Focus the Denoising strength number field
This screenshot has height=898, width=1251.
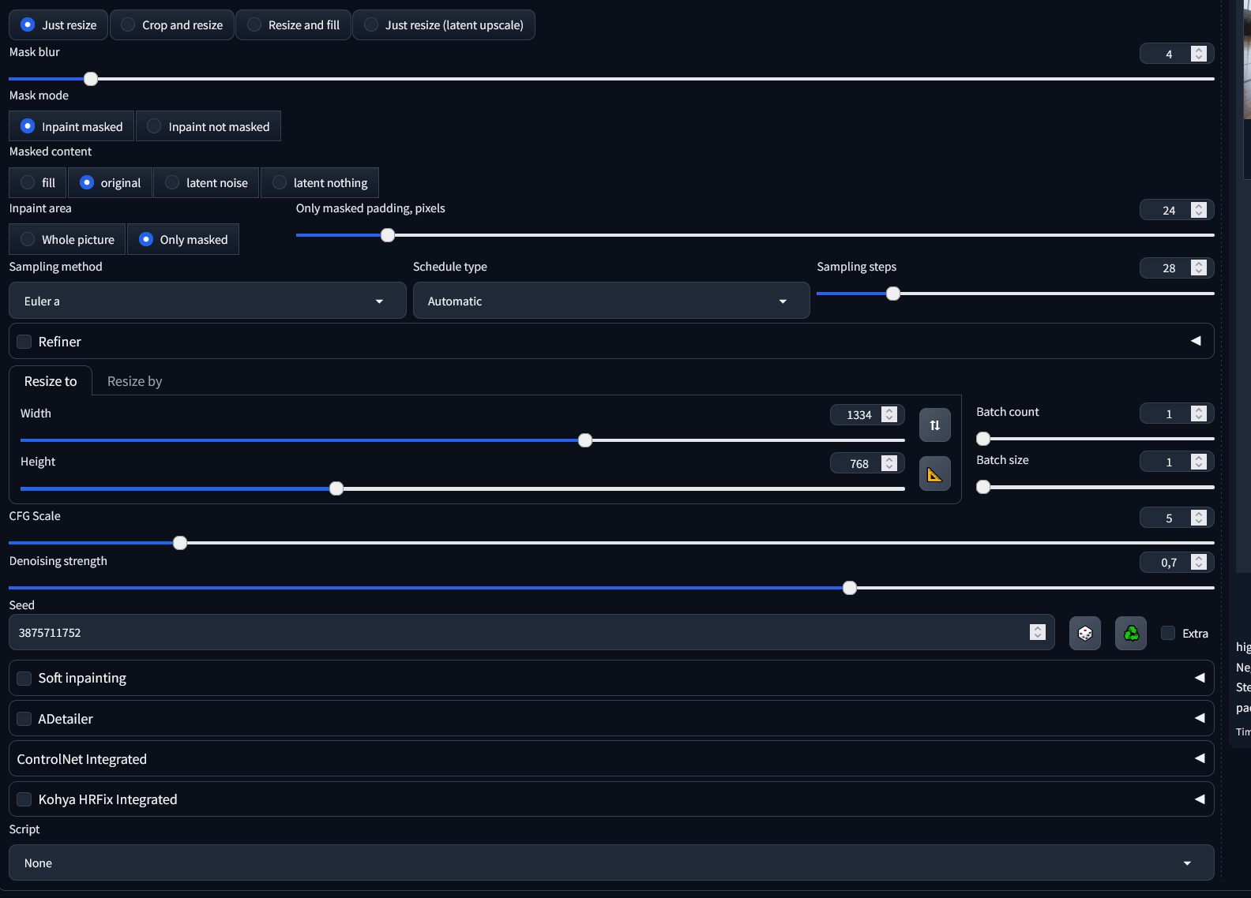pos(1177,563)
